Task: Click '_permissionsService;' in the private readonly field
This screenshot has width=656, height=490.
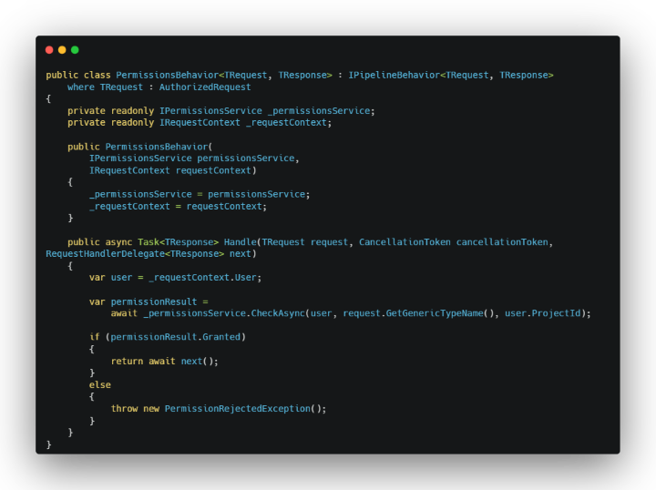Action: 322,111
